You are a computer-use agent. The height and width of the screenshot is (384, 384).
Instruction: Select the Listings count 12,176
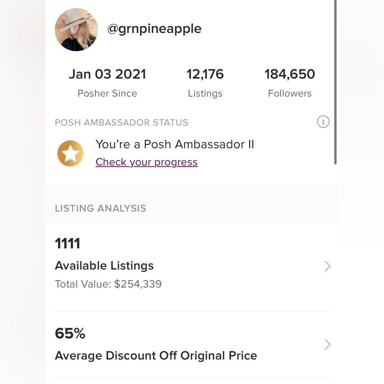tap(205, 74)
